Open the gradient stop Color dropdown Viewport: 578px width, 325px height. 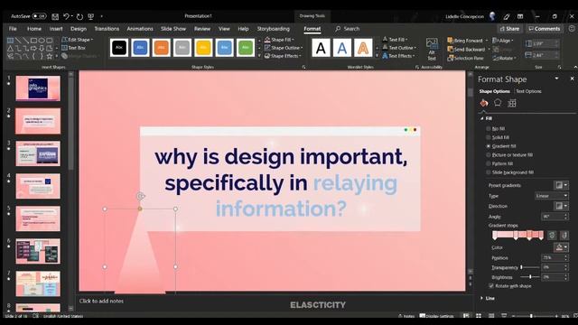click(x=561, y=247)
